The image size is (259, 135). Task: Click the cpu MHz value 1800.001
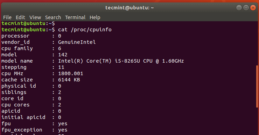point(71,73)
